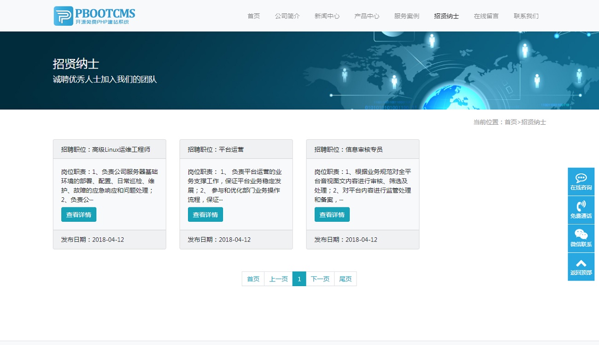Click 查看详情 for 平台运营 job
This screenshot has height=345, width=599.
click(206, 214)
